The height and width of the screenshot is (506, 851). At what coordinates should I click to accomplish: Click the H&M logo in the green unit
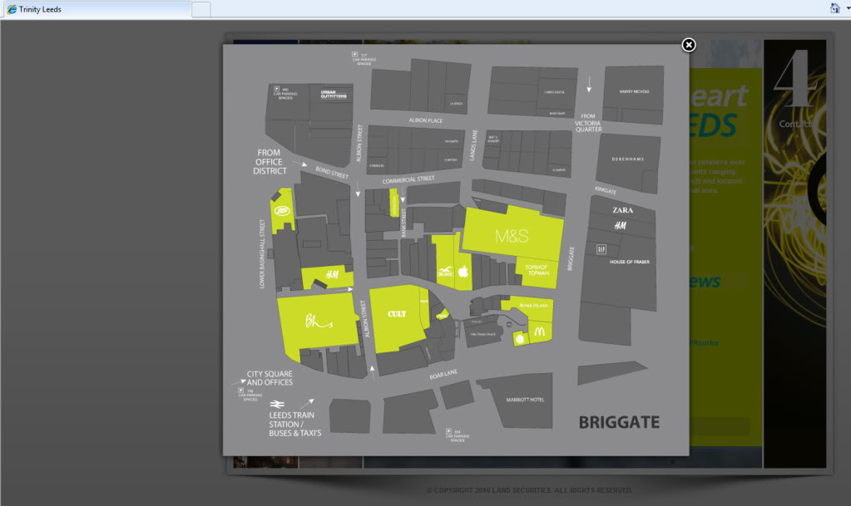coord(332,274)
